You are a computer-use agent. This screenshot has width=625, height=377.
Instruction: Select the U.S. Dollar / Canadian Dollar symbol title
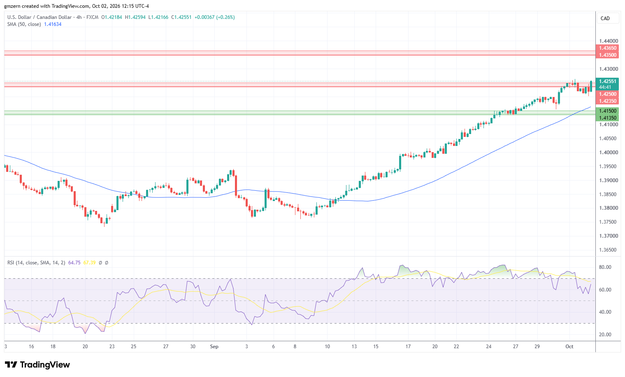click(39, 17)
